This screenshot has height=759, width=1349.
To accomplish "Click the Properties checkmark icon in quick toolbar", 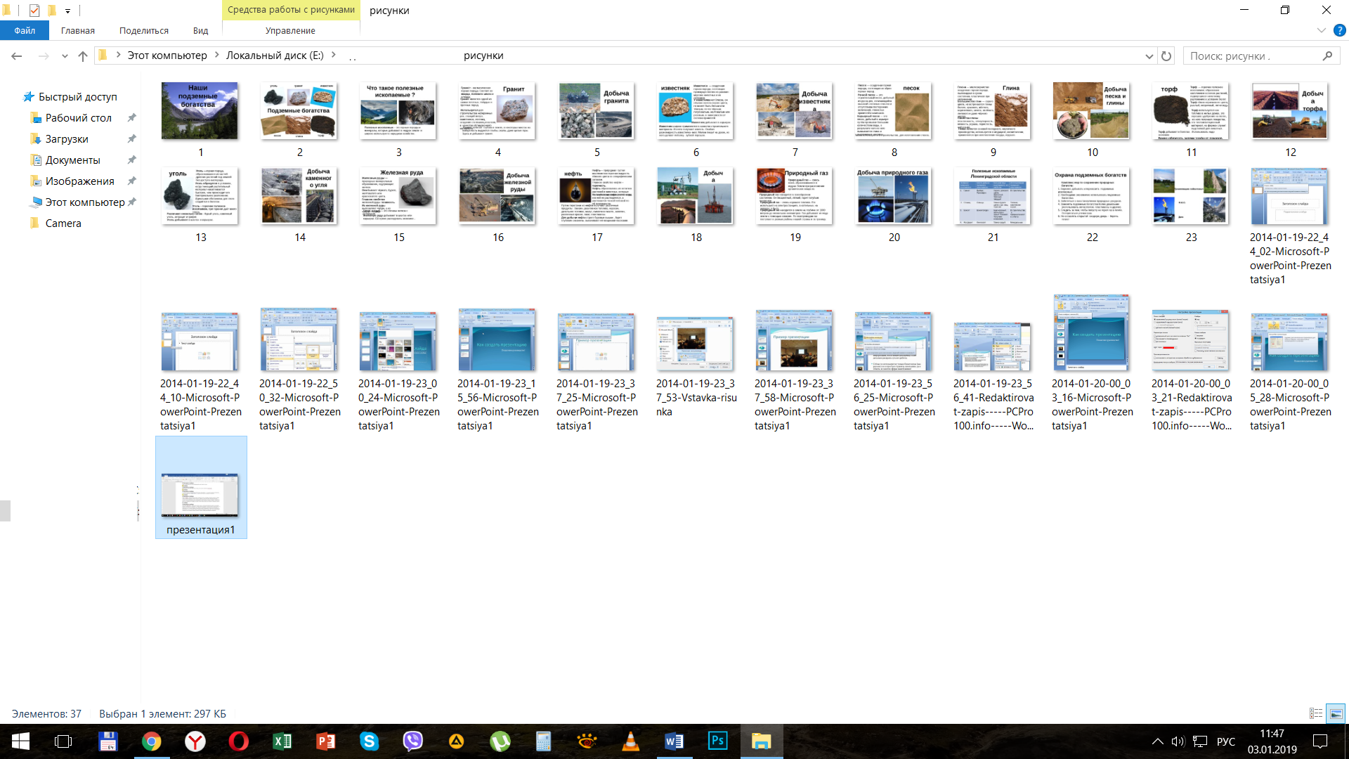I will [34, 11].
